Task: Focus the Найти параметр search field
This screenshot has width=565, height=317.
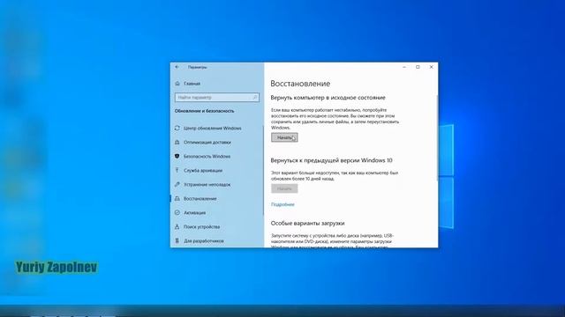Action: (x=216, y=98)
